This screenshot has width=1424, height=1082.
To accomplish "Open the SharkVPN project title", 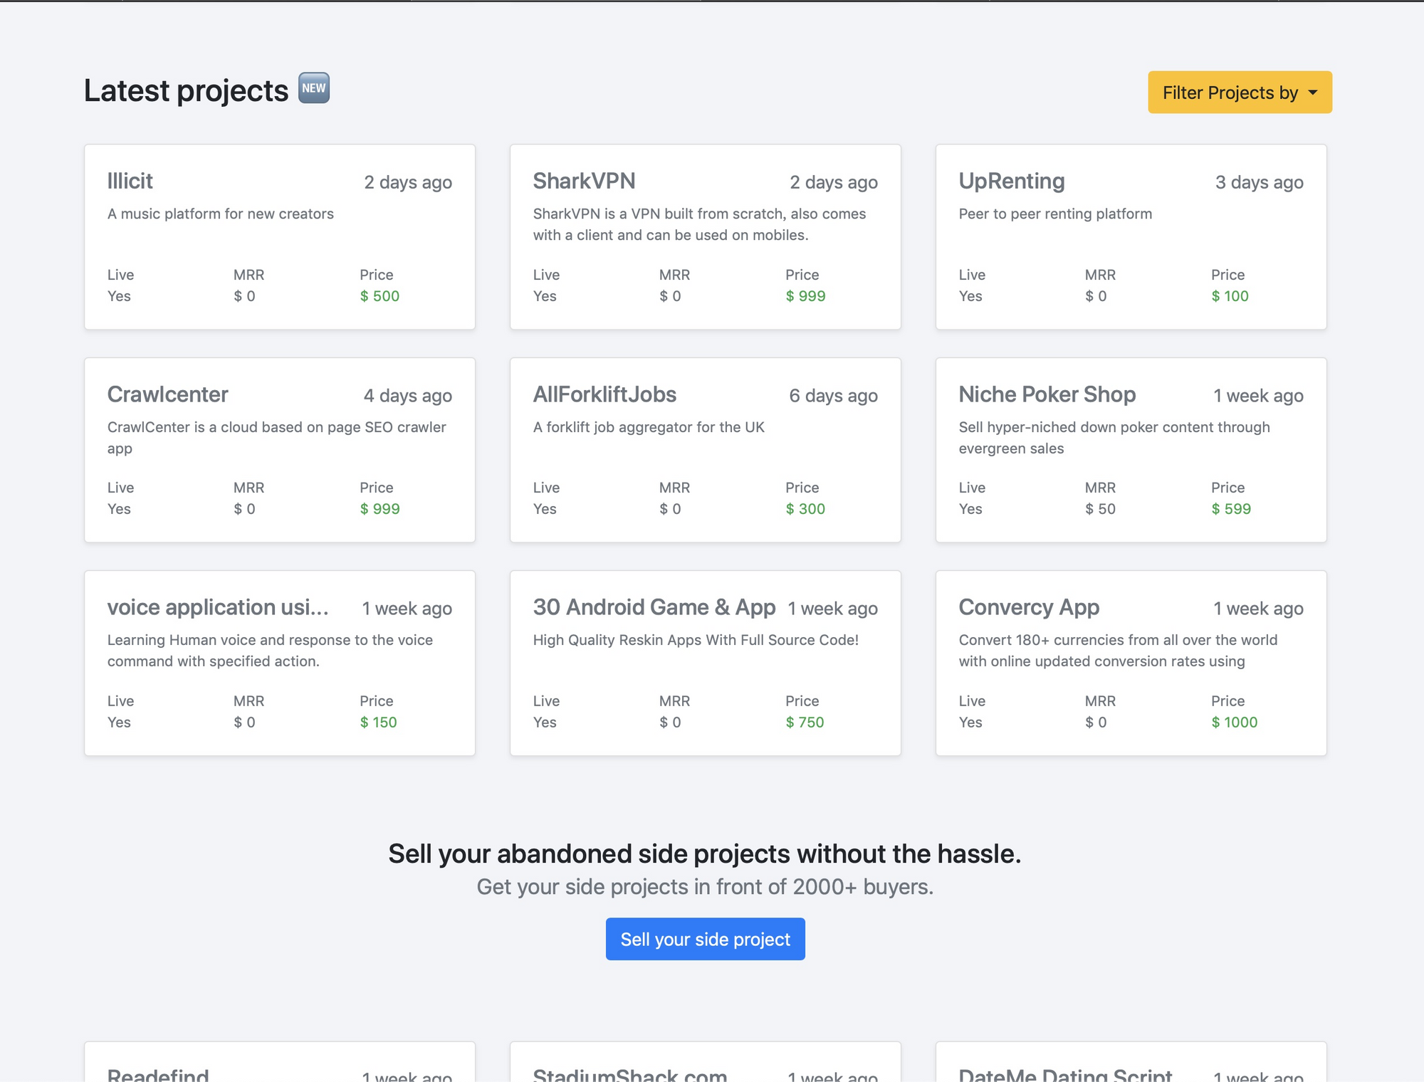I will coord(584,181).
